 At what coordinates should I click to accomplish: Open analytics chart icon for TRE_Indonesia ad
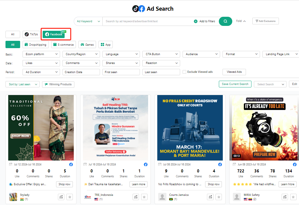(136, 197)
